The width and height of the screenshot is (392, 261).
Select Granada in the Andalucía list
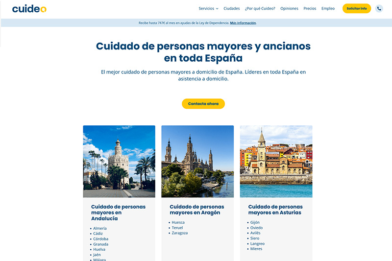(100, 244)
